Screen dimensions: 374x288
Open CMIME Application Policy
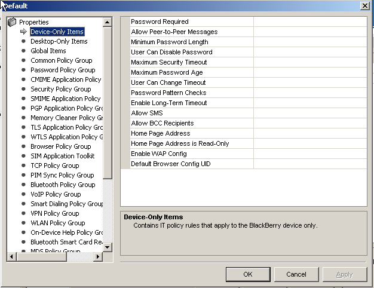coord(66,79)
